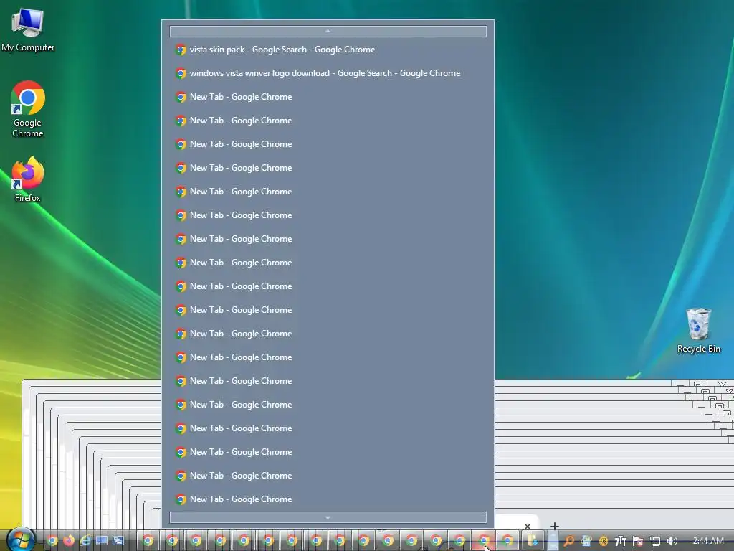Select the Google Chrome desktop shortcut
The image size is (734, 551).
(x=28, y=109)
